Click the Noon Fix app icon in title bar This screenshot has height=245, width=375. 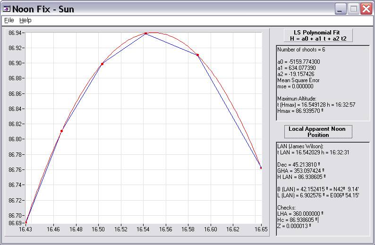7,8
